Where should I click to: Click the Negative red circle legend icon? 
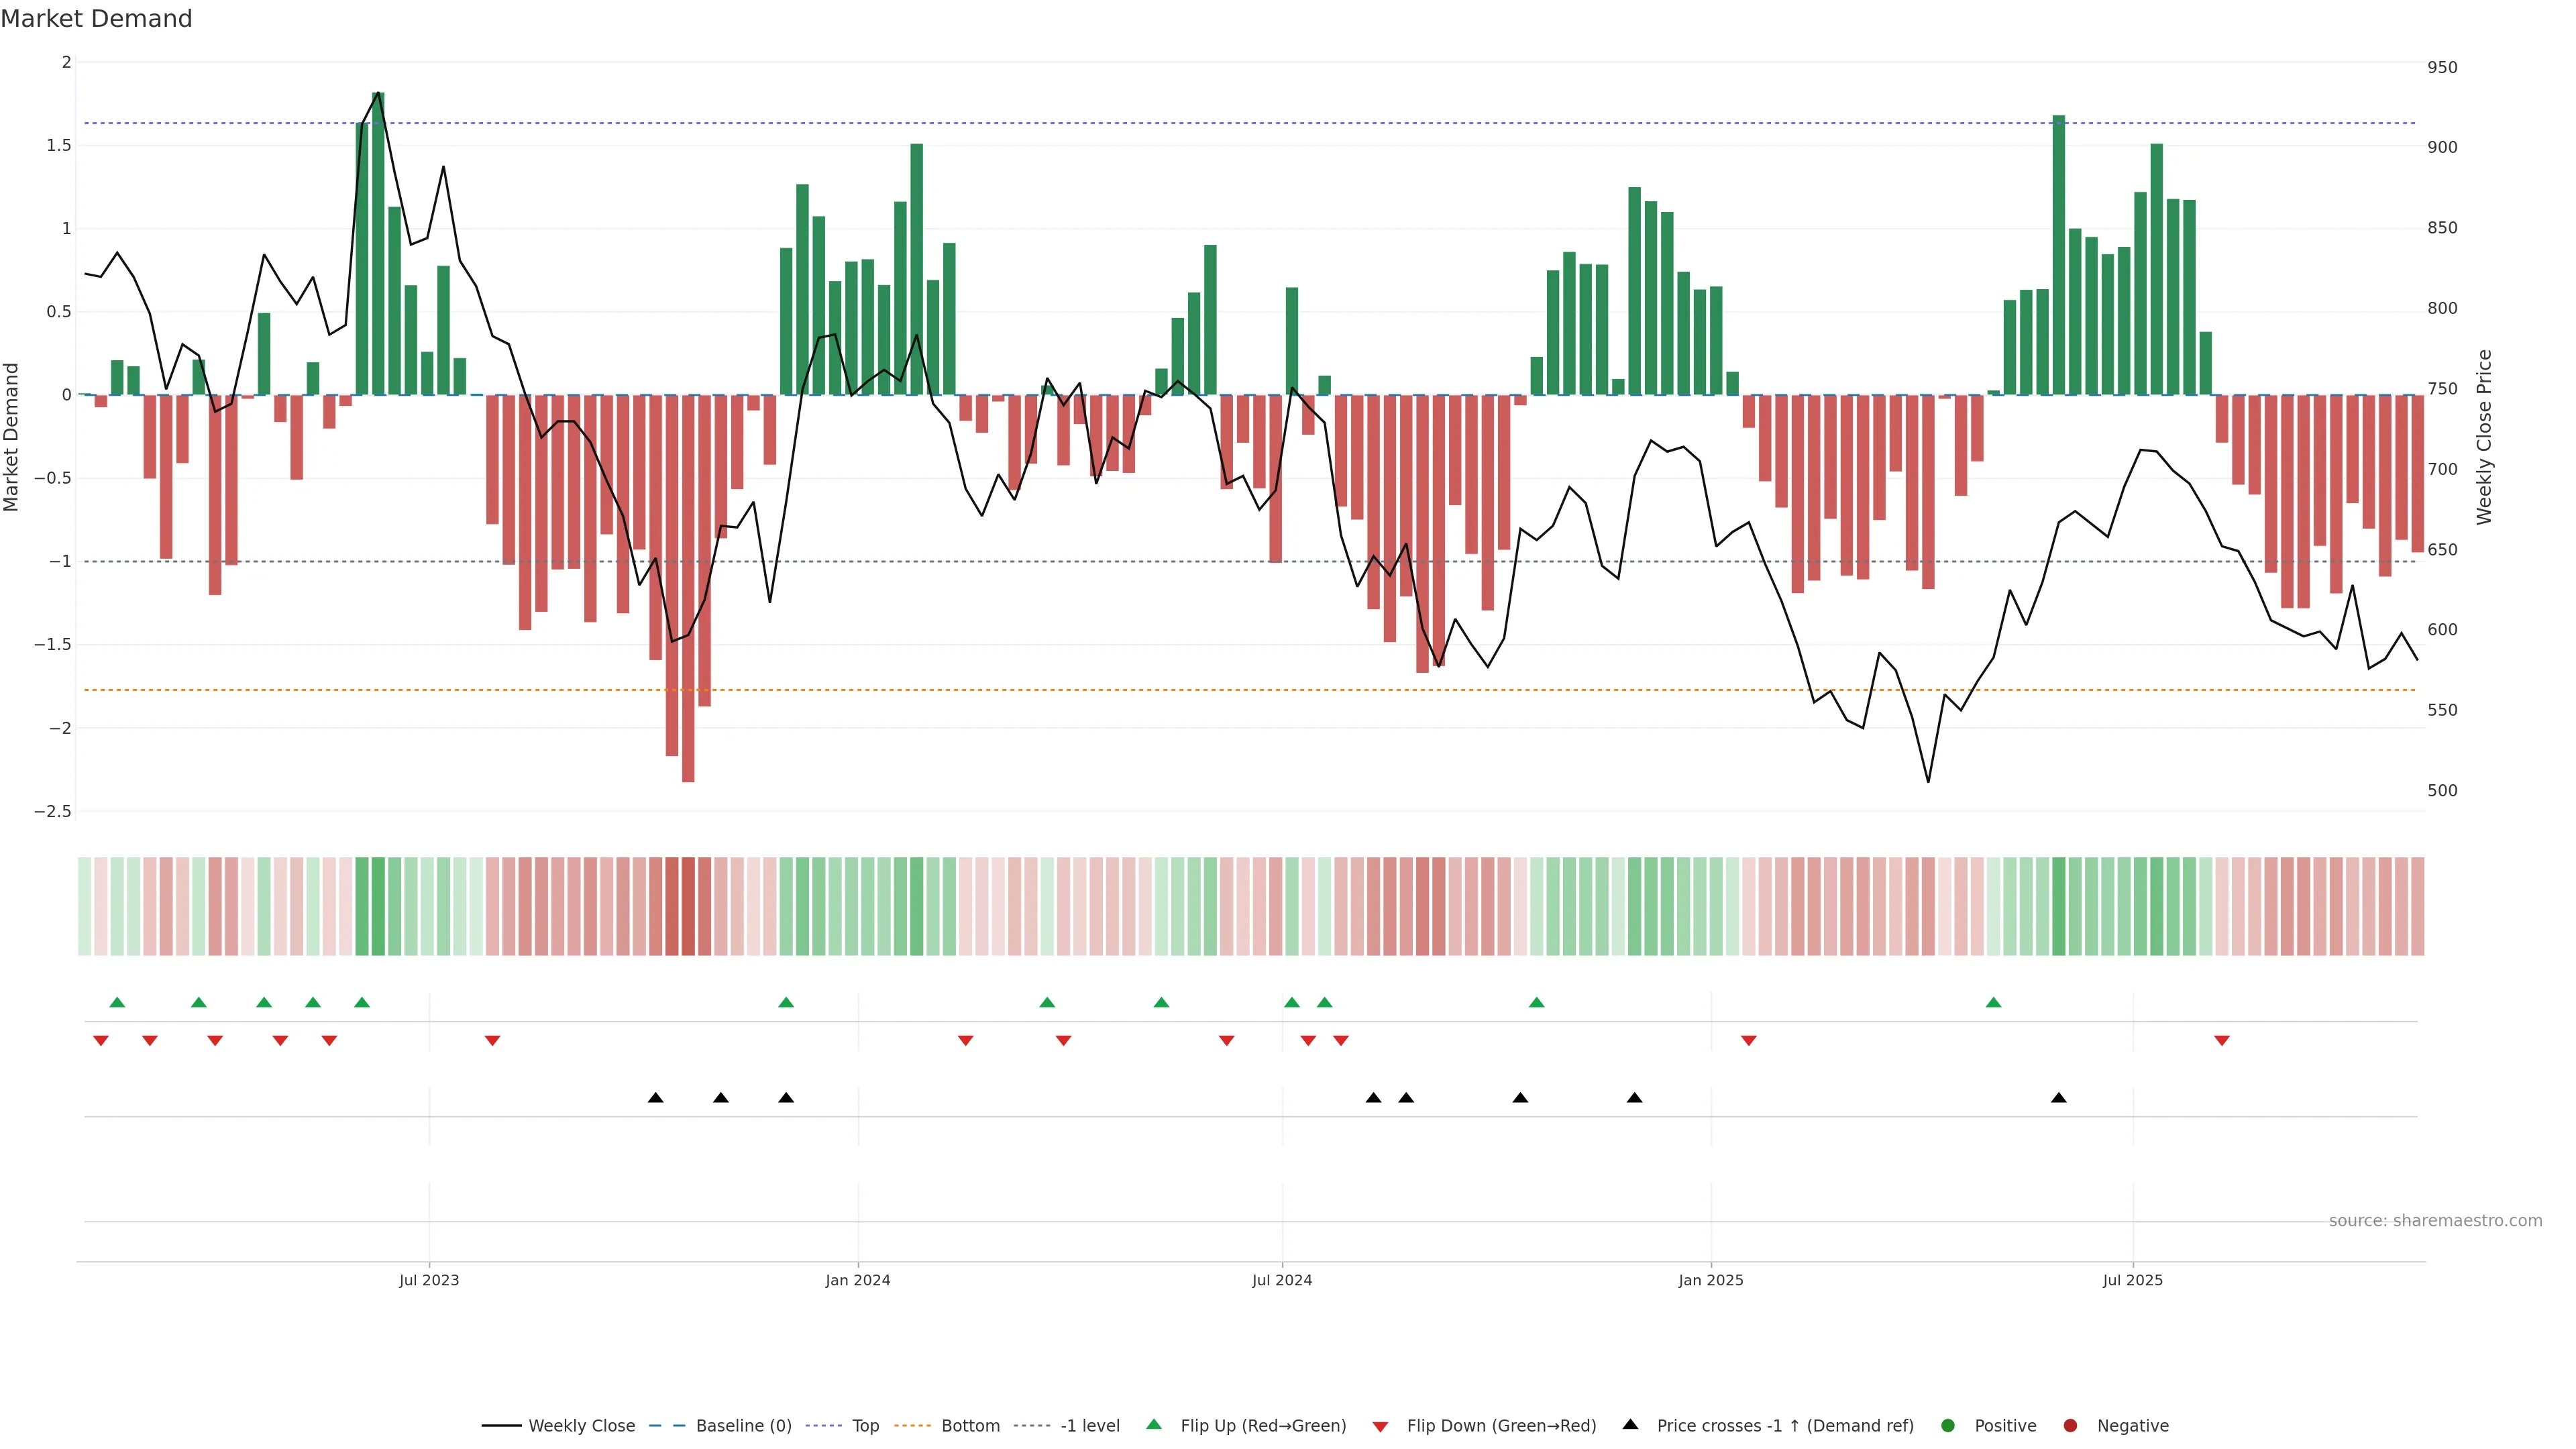click(2070, 1426)
